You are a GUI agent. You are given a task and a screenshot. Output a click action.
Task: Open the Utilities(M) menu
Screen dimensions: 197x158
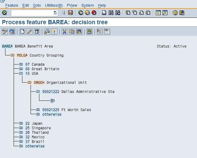point(54,5)
